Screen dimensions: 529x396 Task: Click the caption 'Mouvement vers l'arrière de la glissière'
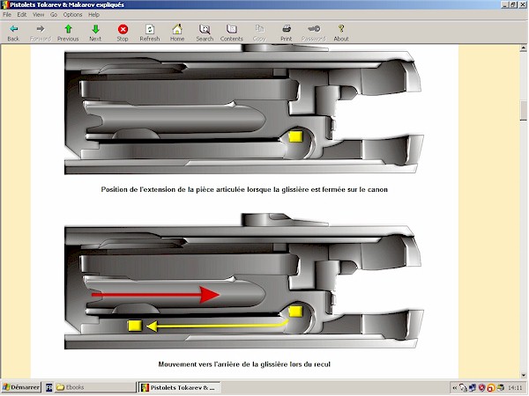tap(244, 364)
